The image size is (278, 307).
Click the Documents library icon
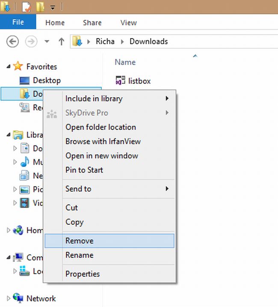pos(25,148)
